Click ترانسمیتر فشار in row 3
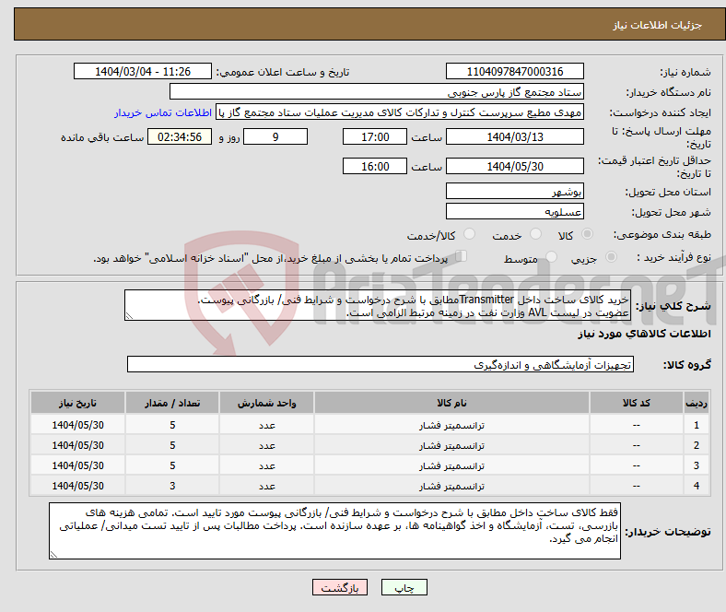The width and height of the screenshot is (726, 612). tap(451, 465)
